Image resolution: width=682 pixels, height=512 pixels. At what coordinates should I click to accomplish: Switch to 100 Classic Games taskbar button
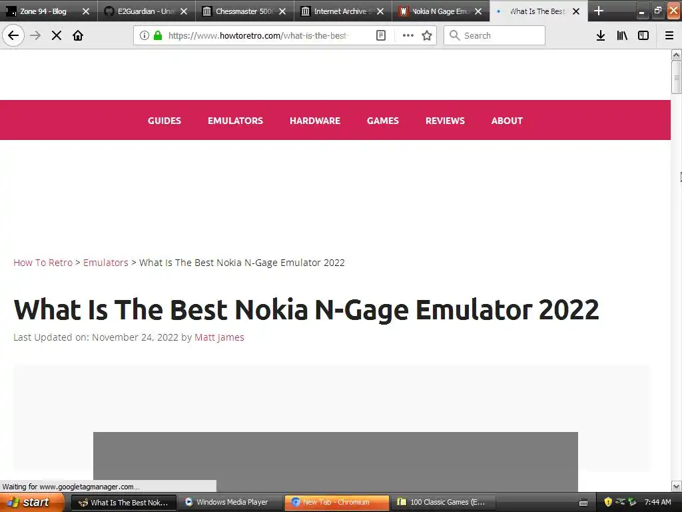click(x=444, y=502)
